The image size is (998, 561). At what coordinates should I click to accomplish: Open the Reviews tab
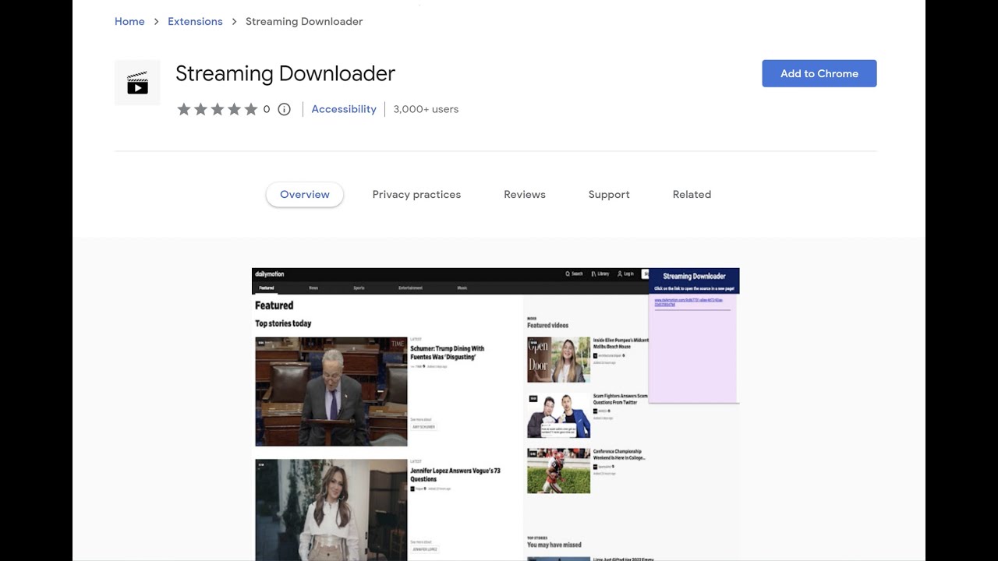click(x=525, y=195)
